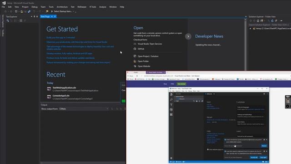
Task: Click the Properties icon in Solution Explorer toolbar
Action: pyautogui.click(x=281, y=20)
